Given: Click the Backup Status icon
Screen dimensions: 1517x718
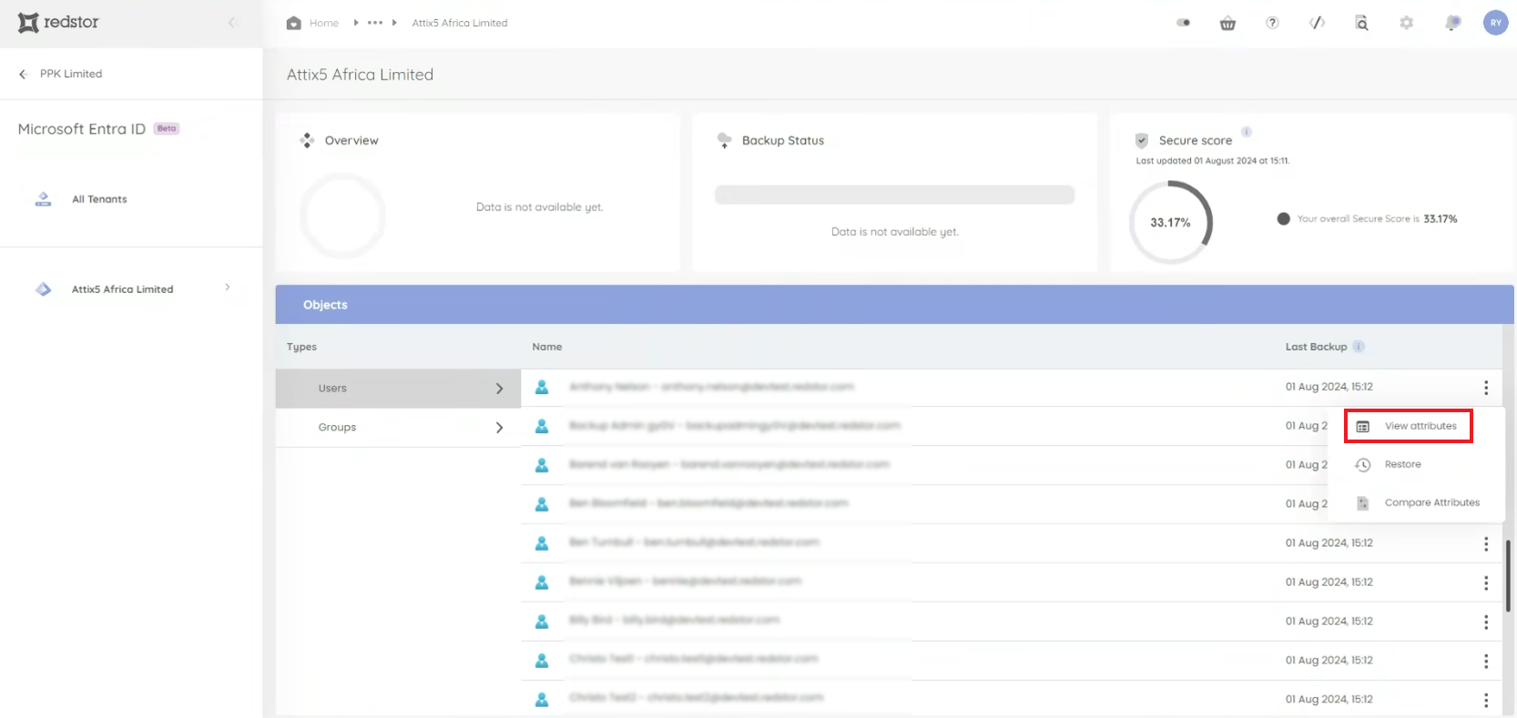Looking at the screenshot, I should pyautogui.click(x=724, y=140).
